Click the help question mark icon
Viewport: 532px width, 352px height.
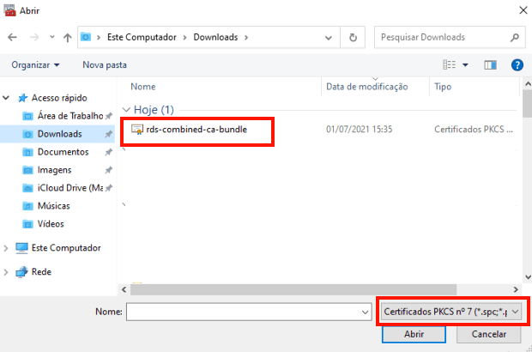517,64
